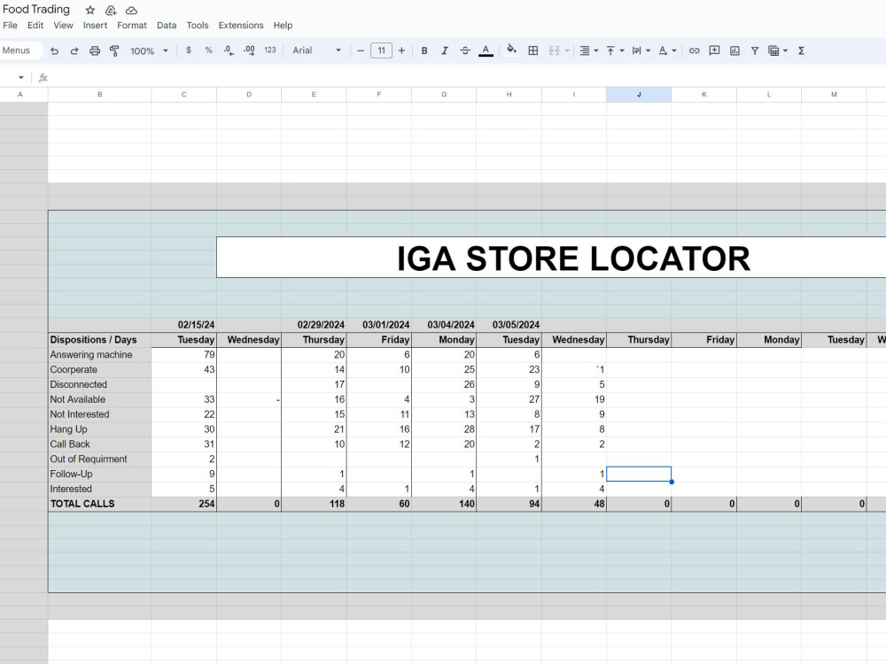Open horizontal align dropdown

coord(588,50)
